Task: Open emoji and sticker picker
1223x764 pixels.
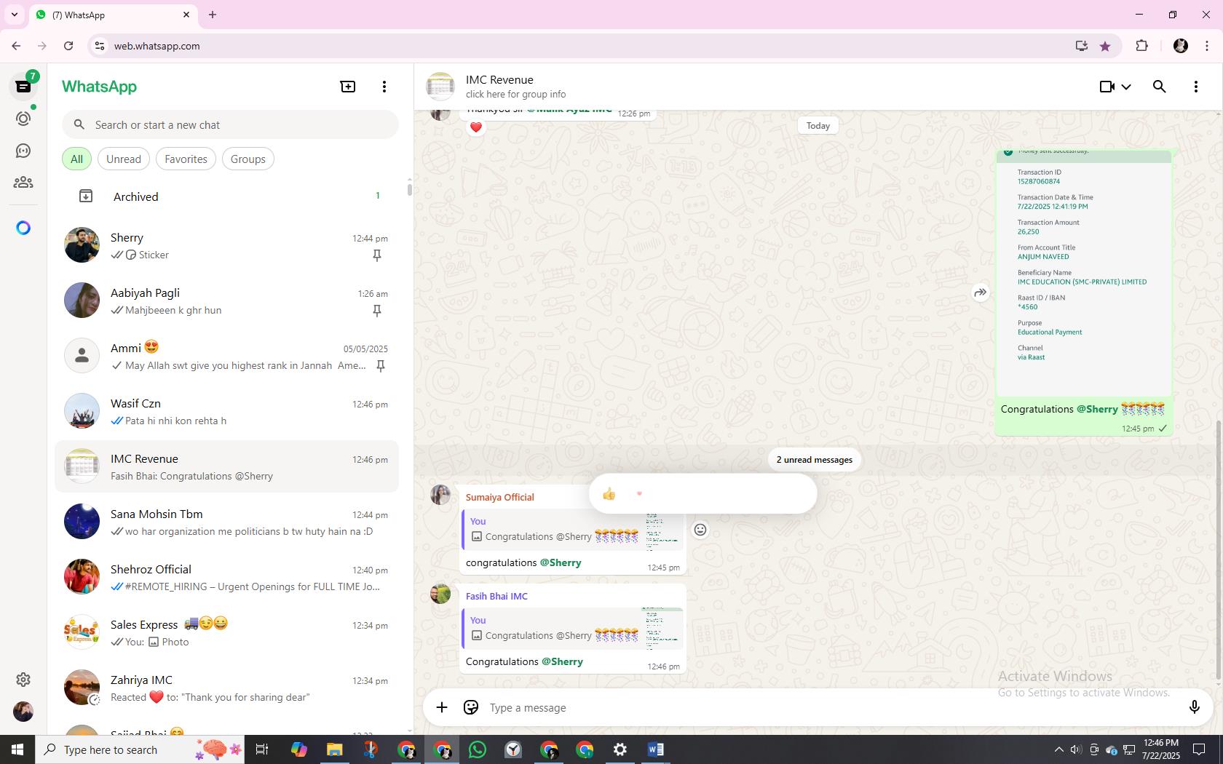Action: tap(471, 707)
